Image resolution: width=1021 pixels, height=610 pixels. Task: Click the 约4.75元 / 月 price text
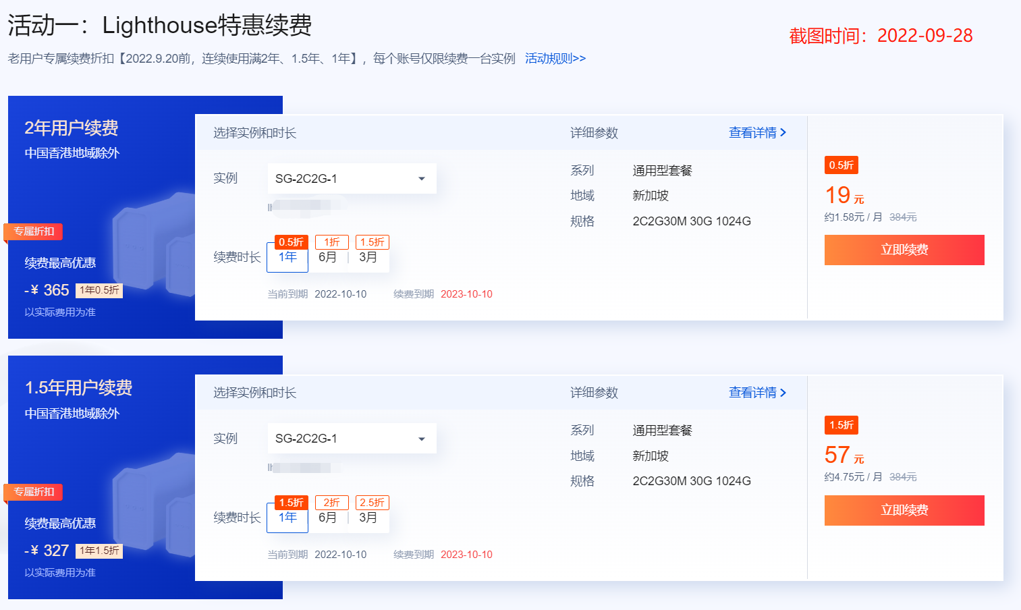coord(853,477)
